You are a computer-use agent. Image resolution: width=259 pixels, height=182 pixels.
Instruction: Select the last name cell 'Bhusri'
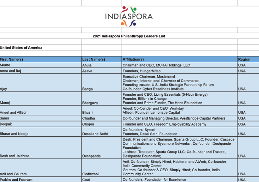(102, 111)
